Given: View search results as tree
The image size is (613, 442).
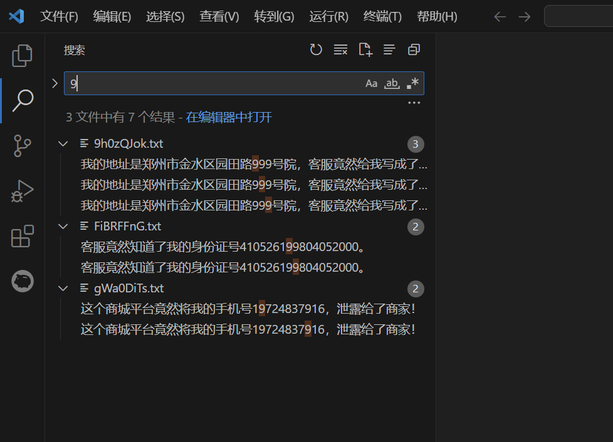Looking at the screenshot, I should pyautogui.click(x=389, y=49).
